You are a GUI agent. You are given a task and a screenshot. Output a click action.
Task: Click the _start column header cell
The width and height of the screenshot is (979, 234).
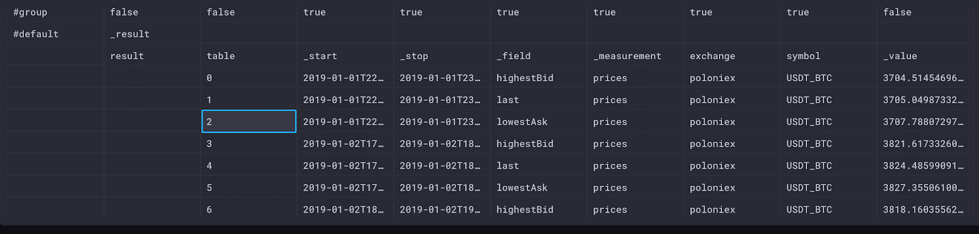[346, 56]
